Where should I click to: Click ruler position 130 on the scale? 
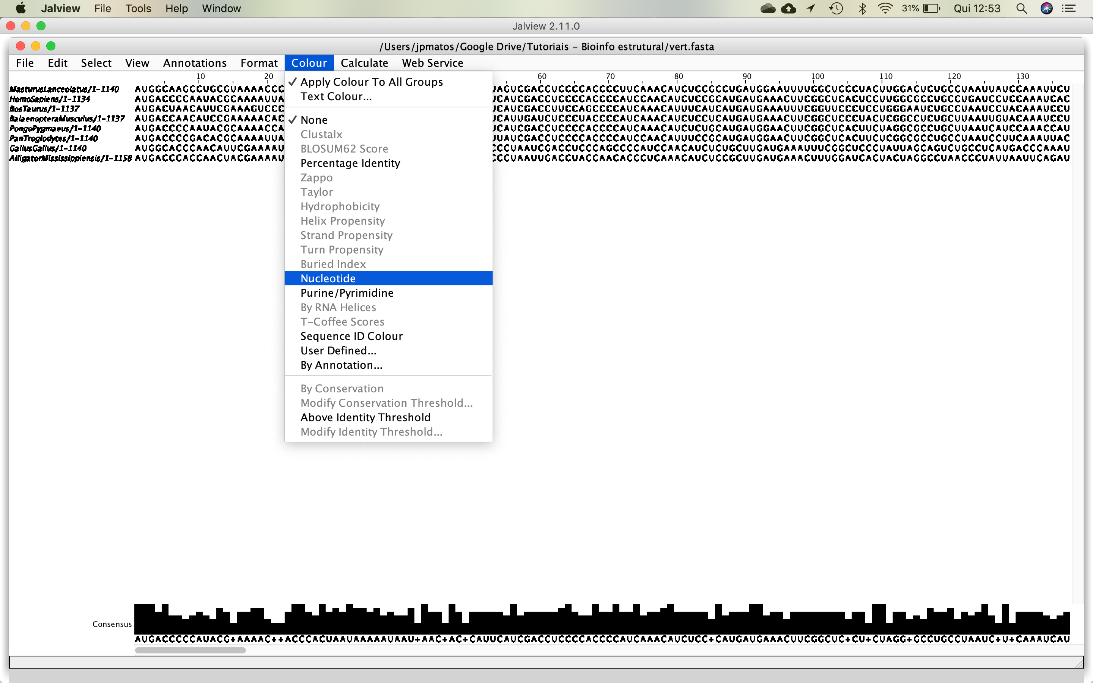coord(1022,76)
